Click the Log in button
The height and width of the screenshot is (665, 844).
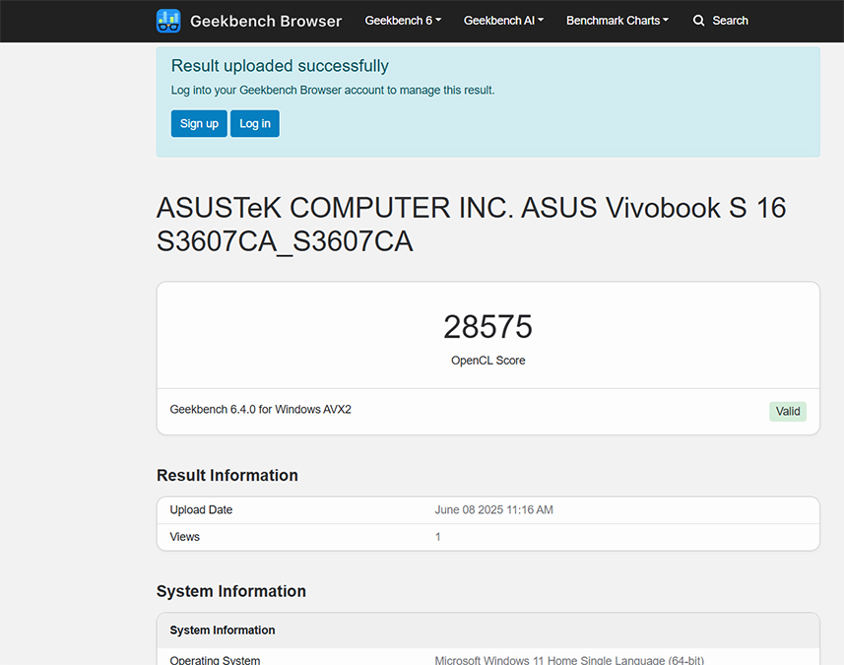[255, 123]
